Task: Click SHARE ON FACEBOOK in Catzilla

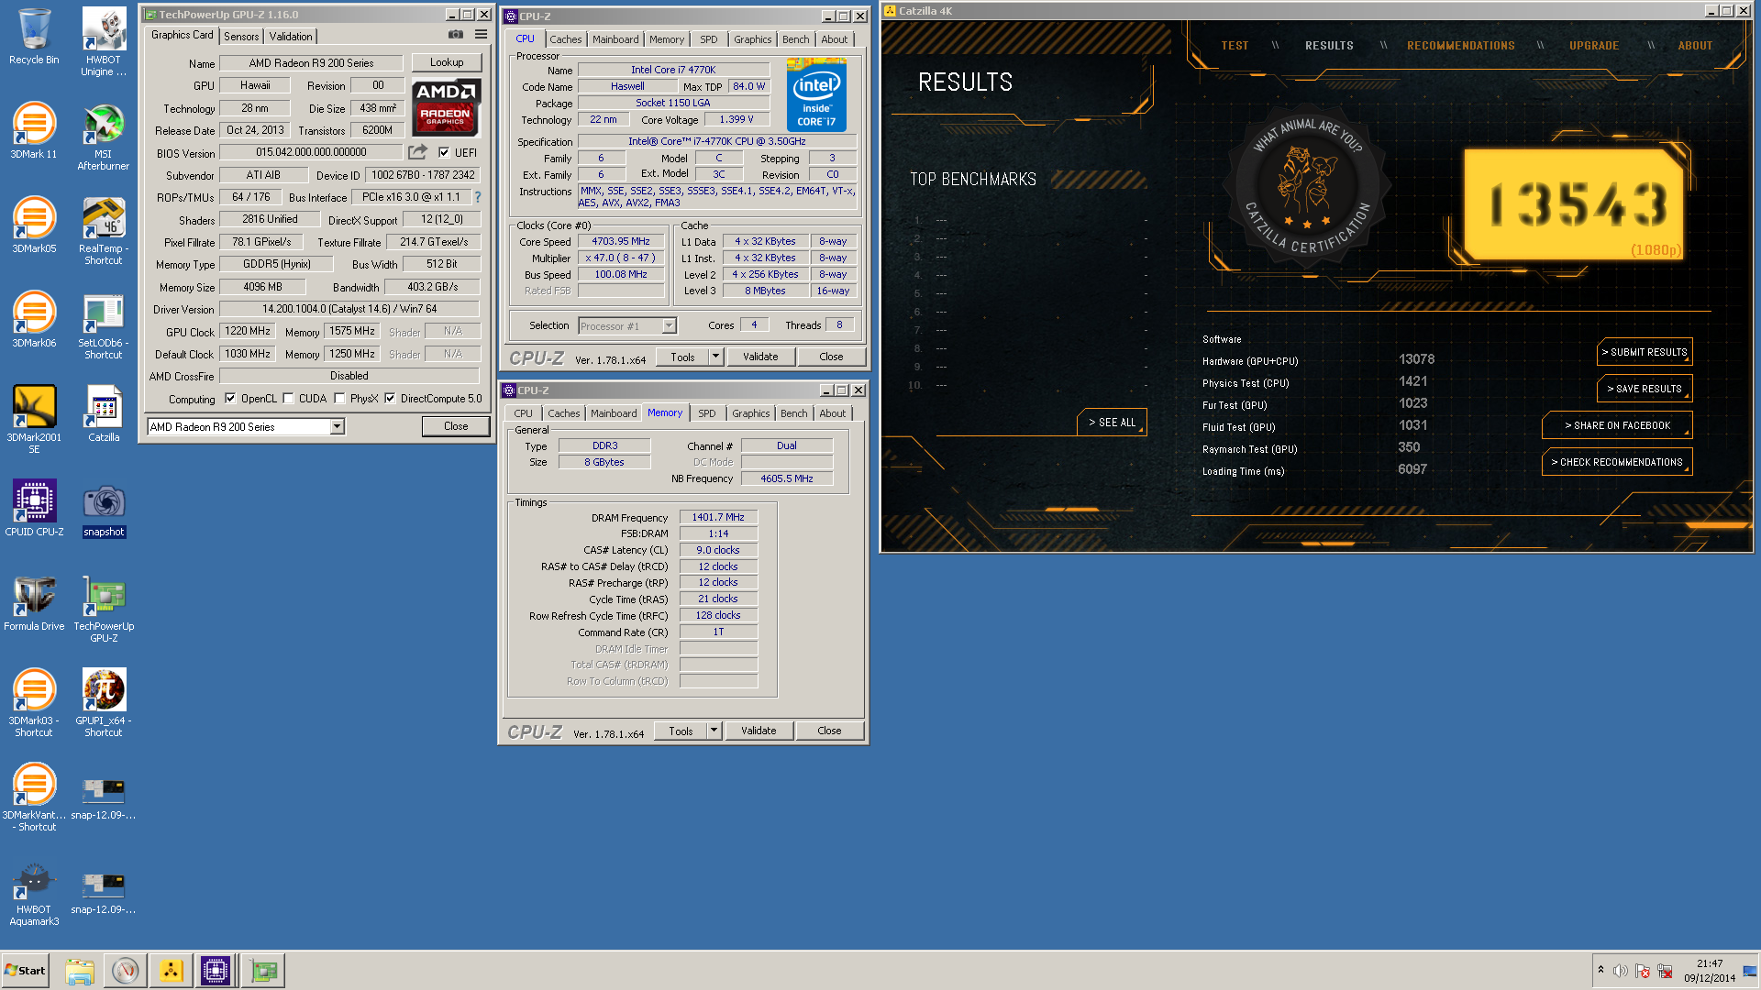Action: point(1617,425)
